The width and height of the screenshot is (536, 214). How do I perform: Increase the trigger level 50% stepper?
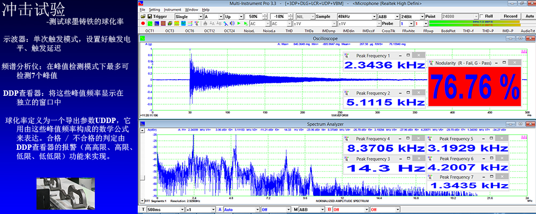tap(265, 15)
